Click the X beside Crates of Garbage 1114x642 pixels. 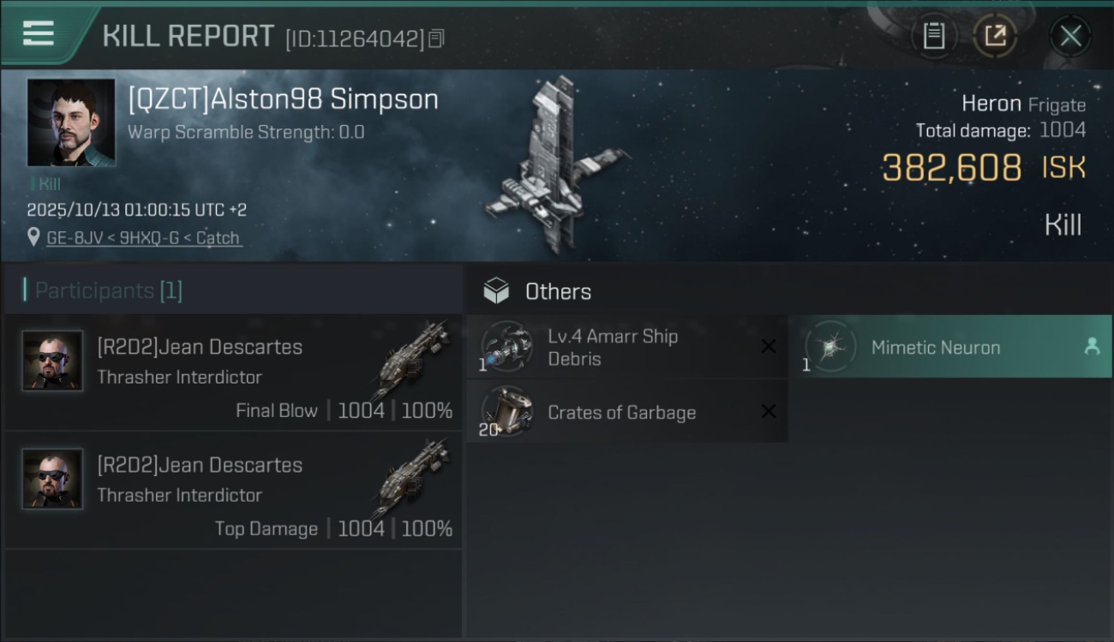click(769, 411)
